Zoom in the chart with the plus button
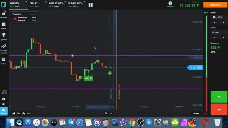 point(111,113)
